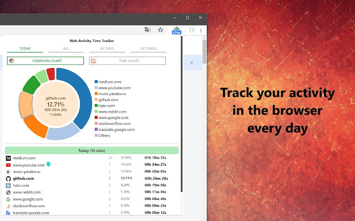Toggle www.youtube.com legend color swatch
Viewport: 355px width, 221px height.
coord(96,88)
